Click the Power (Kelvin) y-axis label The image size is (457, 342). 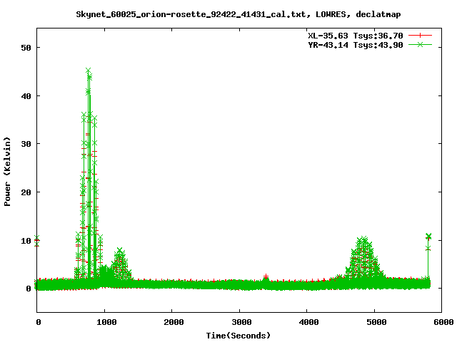[x=7, y=172]
